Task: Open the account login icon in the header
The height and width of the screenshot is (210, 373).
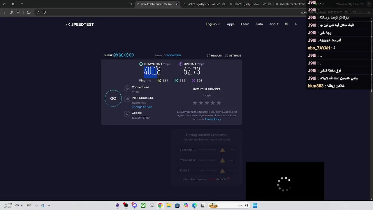Action: pyautogui.click(x=296, y=24)
